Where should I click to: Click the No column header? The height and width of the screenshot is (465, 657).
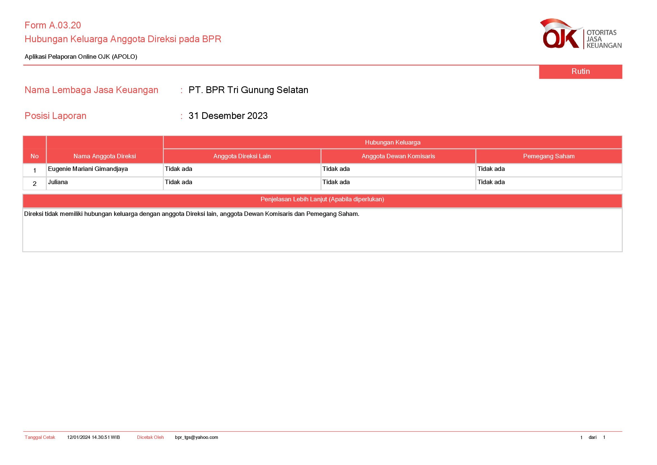click(x=34, y=156)
